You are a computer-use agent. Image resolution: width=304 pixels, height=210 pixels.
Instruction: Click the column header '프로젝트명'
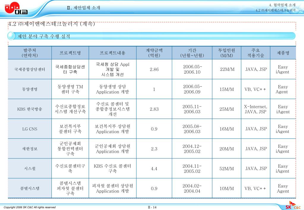(x=70, y=53)
